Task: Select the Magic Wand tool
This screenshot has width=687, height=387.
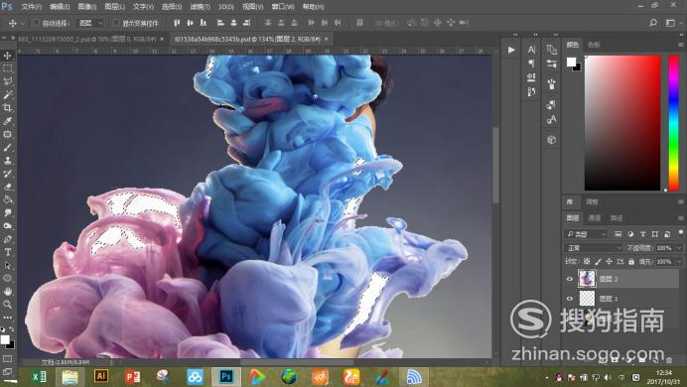Action: 8,94
